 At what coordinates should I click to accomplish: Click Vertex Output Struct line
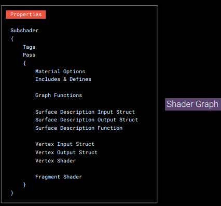(x=66, y=153)
